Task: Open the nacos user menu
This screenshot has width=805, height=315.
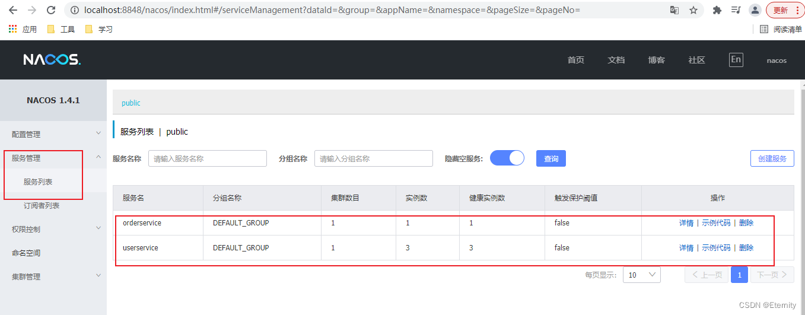Action: pyautogui.click(x=777, y=60)
